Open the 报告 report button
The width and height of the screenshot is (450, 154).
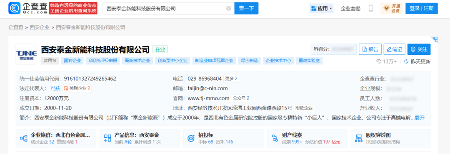[x=370, y=49]
